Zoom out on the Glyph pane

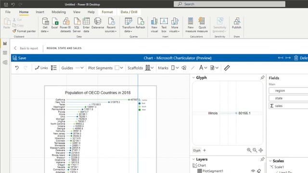click(x=255, y=150)
